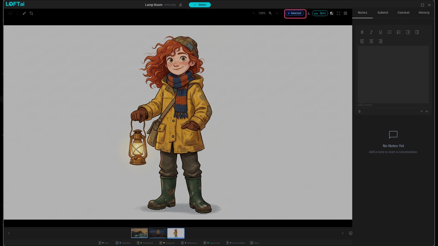
Task: Open the Context tab
Action: [x=403, y=13]
